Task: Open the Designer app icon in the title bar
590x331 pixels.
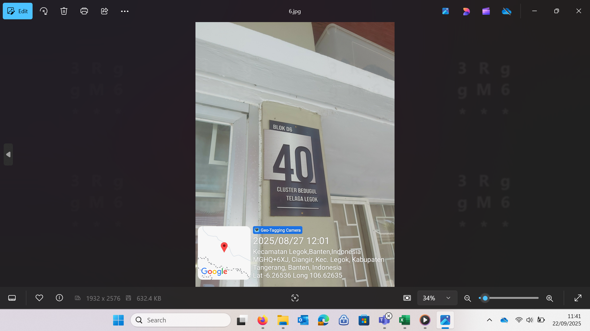Action: click(466, 11)
